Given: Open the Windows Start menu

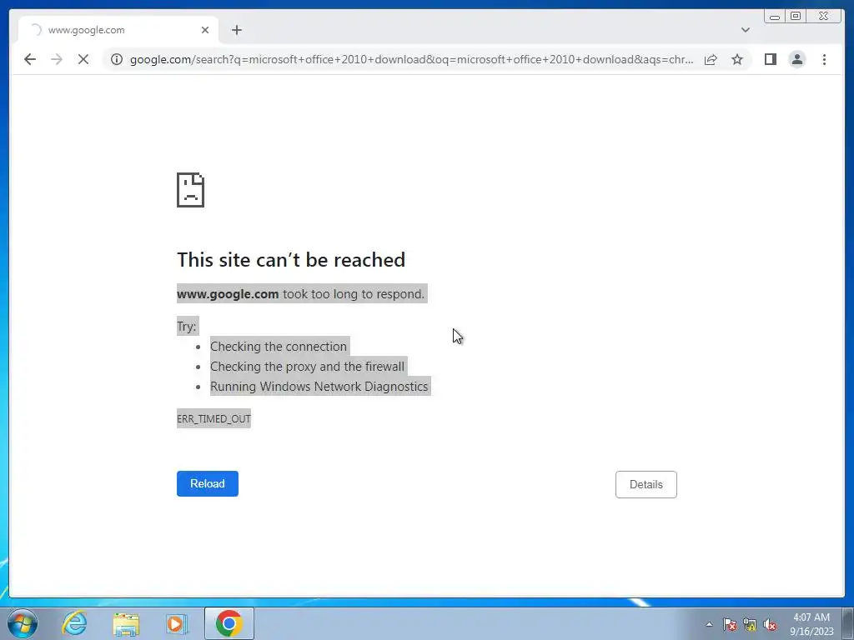Looking at the screenshot, I should click(x=23, y=623).
